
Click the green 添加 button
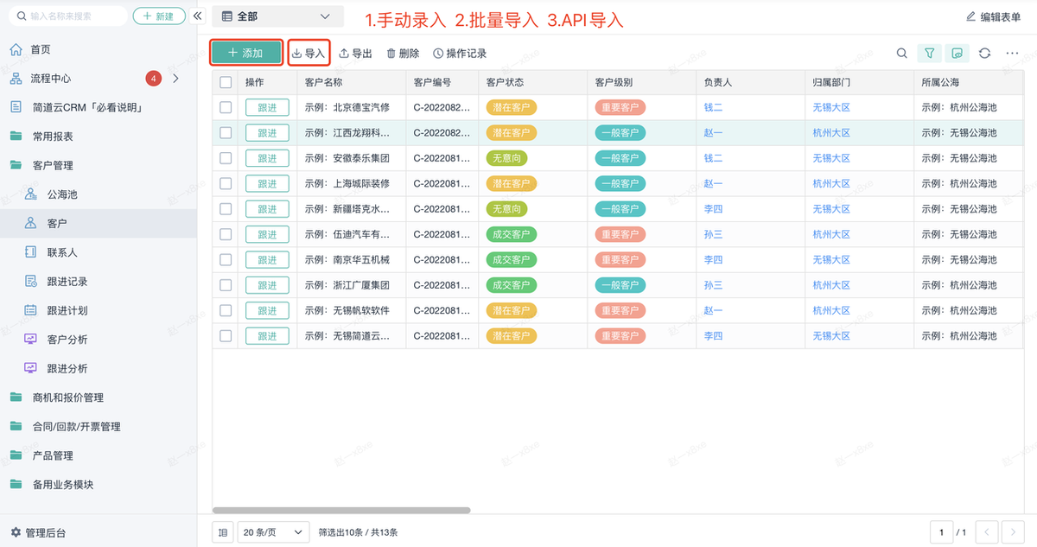(x=246, y=54)
